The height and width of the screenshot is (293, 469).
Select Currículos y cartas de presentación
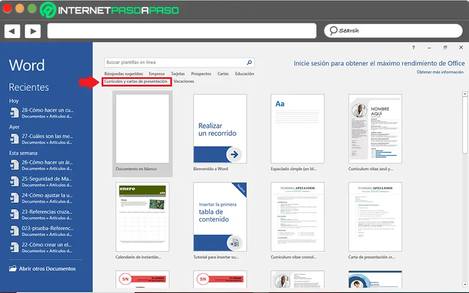(136, 81)
